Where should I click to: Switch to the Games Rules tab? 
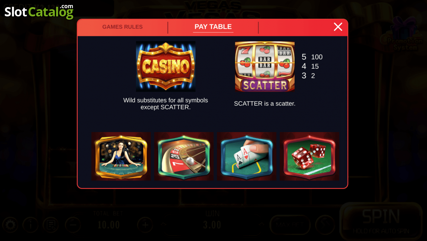tap(122, 27)
